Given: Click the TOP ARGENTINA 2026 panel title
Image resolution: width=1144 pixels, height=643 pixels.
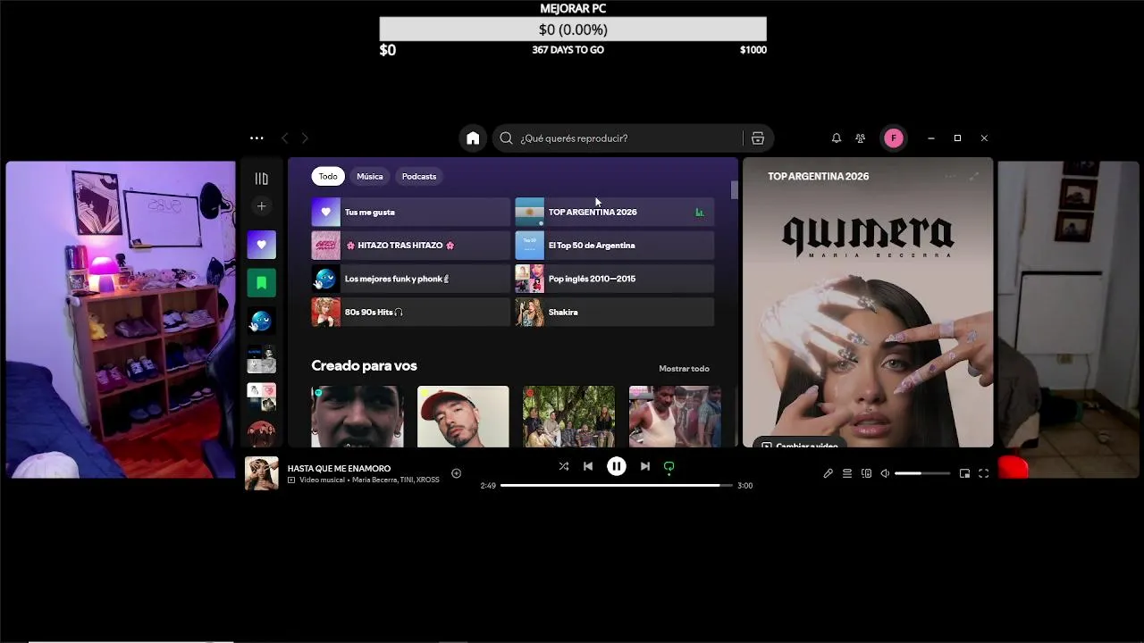Looking at the screenshot, I should pos(818,176).
